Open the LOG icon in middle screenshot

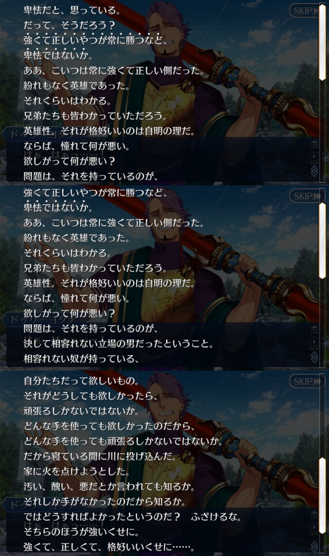(314, 330)
